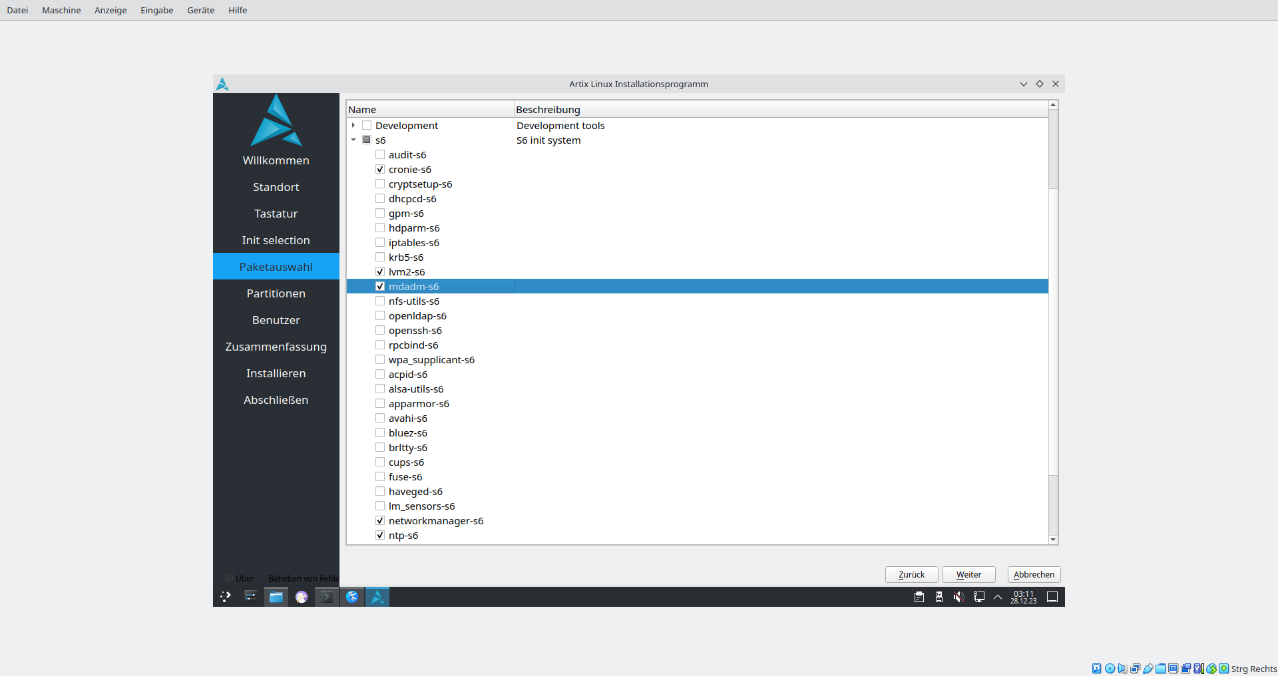Click the VirtualBox recording status icon
Screen dimensions: 1278x676
pos(1185,669)
